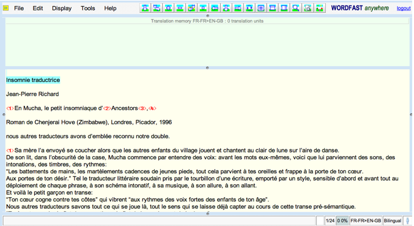Click the copy source double-arrow toolbar icon
414x226 pixels.
157,8
